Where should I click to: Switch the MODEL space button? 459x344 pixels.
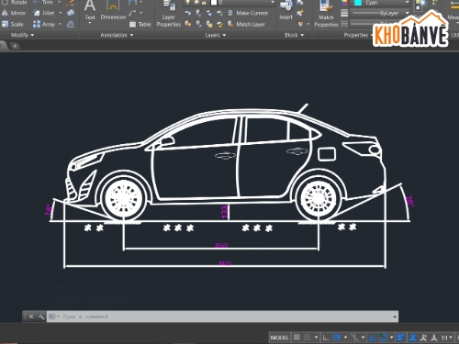click(279, 338)
